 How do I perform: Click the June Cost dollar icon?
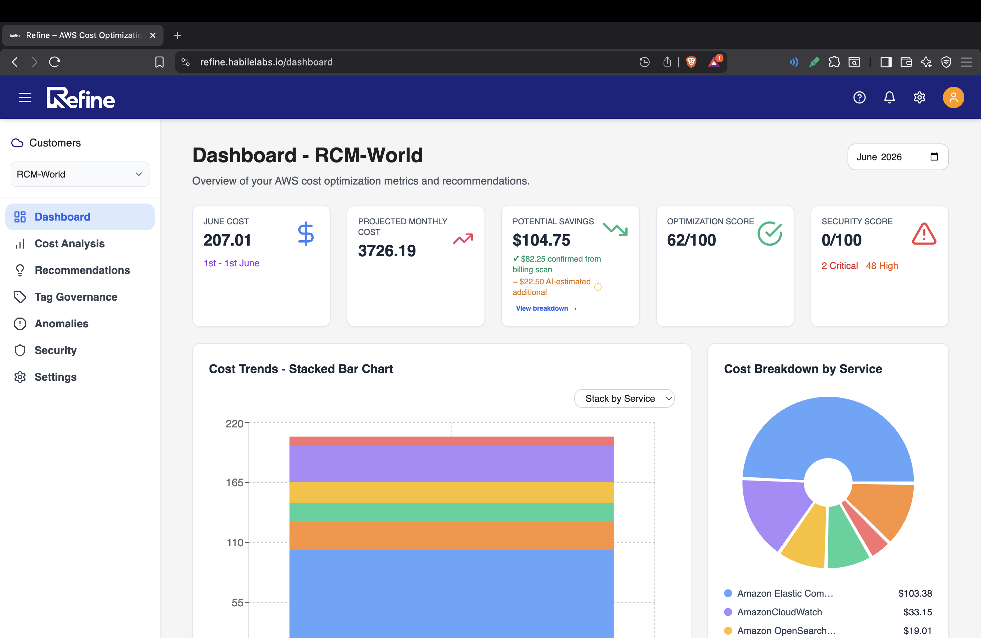coord(306,234)
